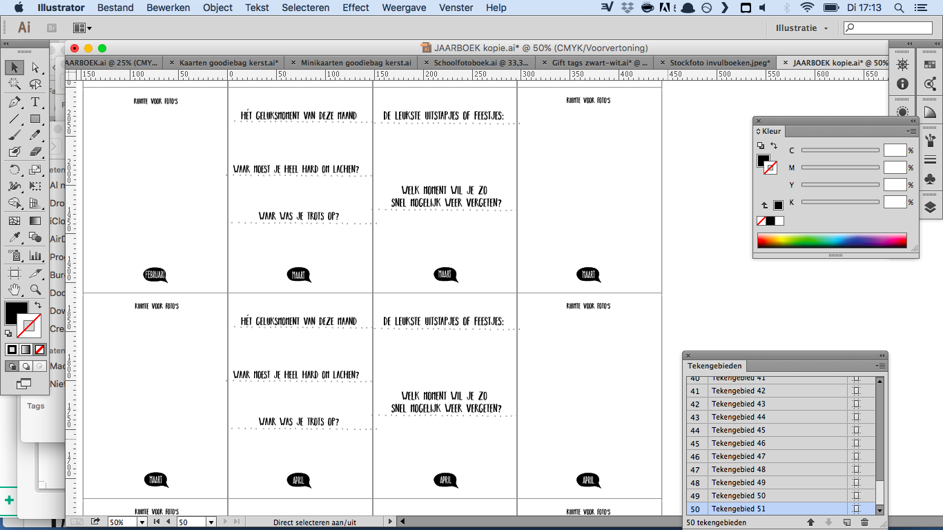Open the zoom level dropdown at 50%
The image size is (943, 530).
[142, 522]
